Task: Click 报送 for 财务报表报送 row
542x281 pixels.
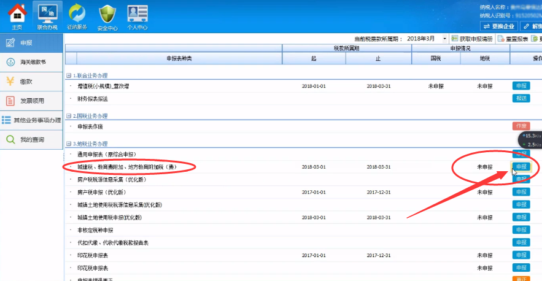Action: click(521, 98)
